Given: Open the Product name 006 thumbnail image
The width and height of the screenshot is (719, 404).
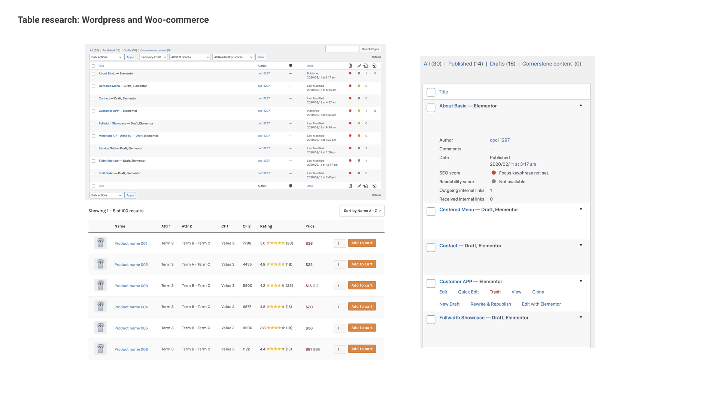Looking at the screenshot, I should [100, 349].
